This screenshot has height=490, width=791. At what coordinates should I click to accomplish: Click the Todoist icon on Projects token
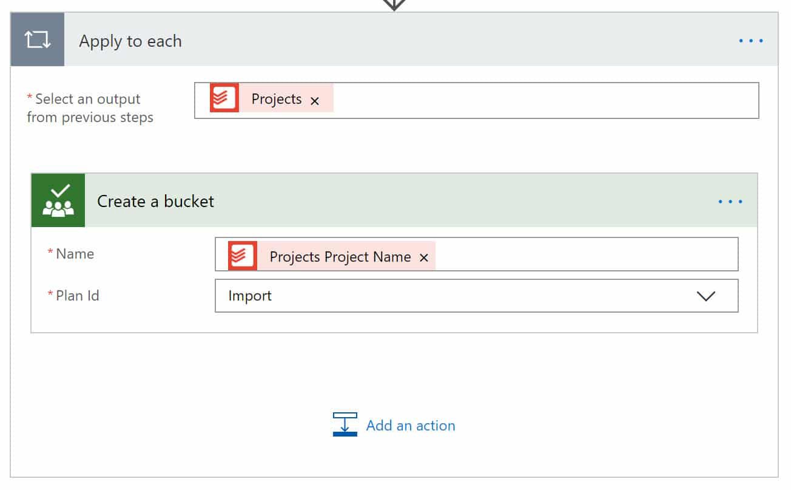[x=224, y=98]
